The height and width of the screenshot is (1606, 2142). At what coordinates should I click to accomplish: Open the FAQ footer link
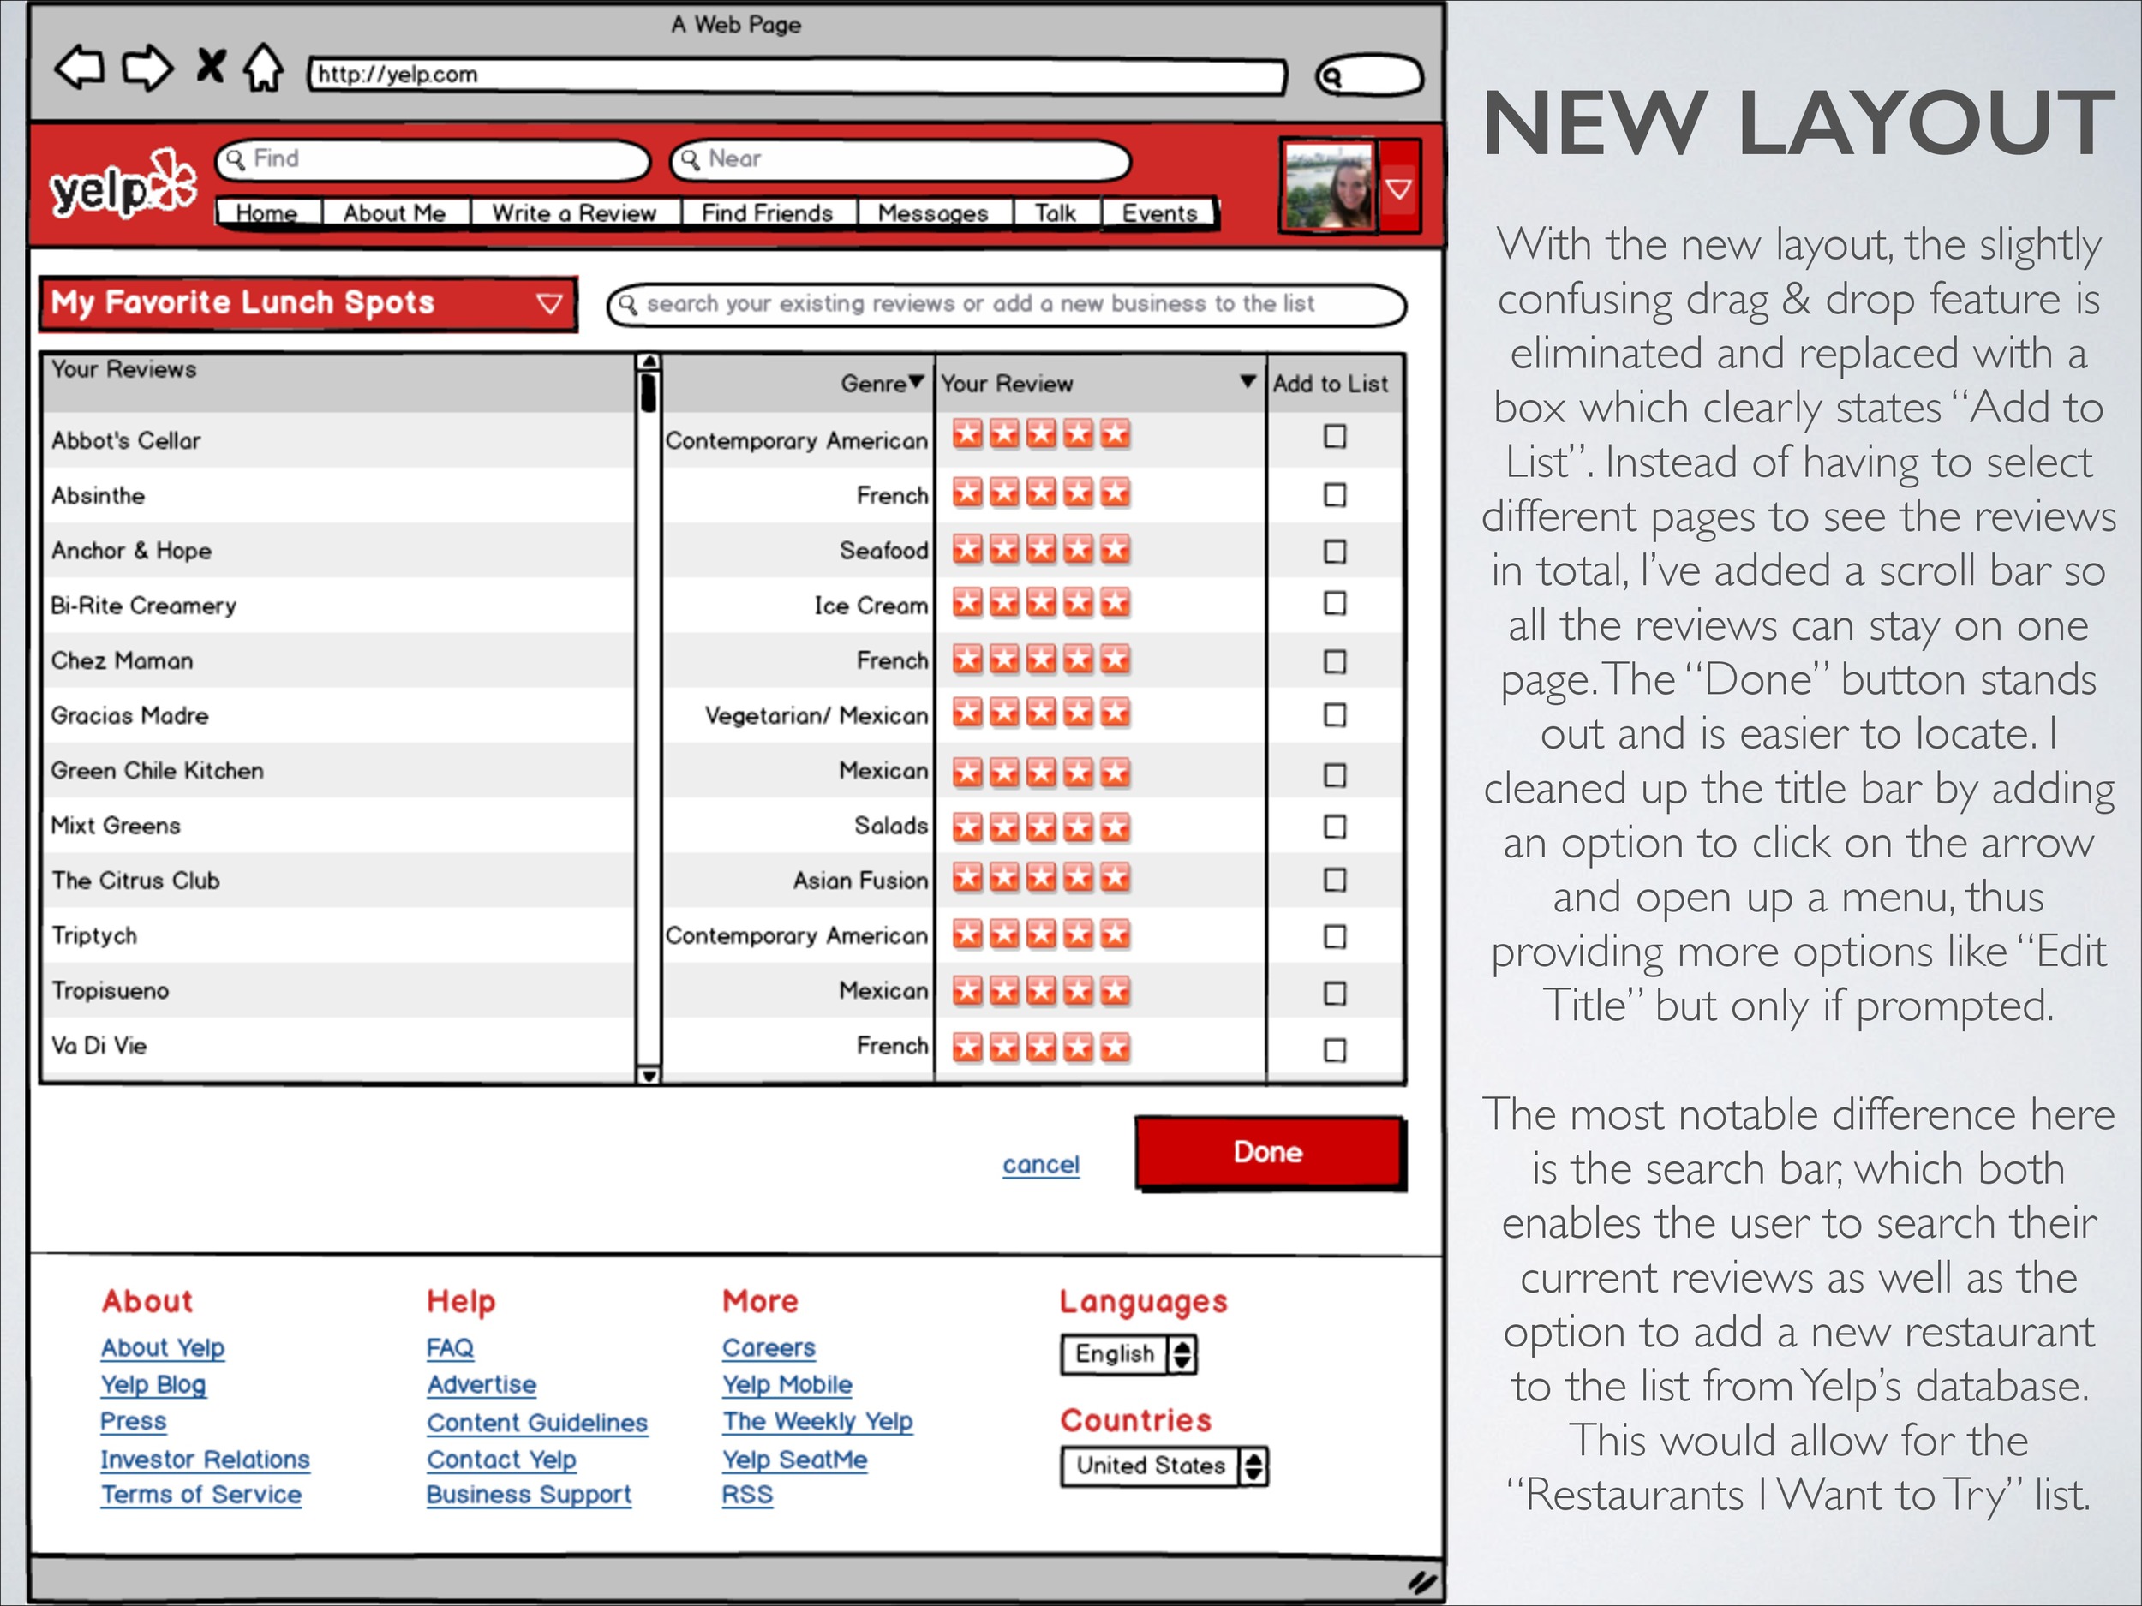pos(451,1347)
